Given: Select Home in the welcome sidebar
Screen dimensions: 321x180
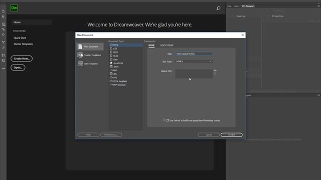Looking at the screenshot, I should click(32, 22).
